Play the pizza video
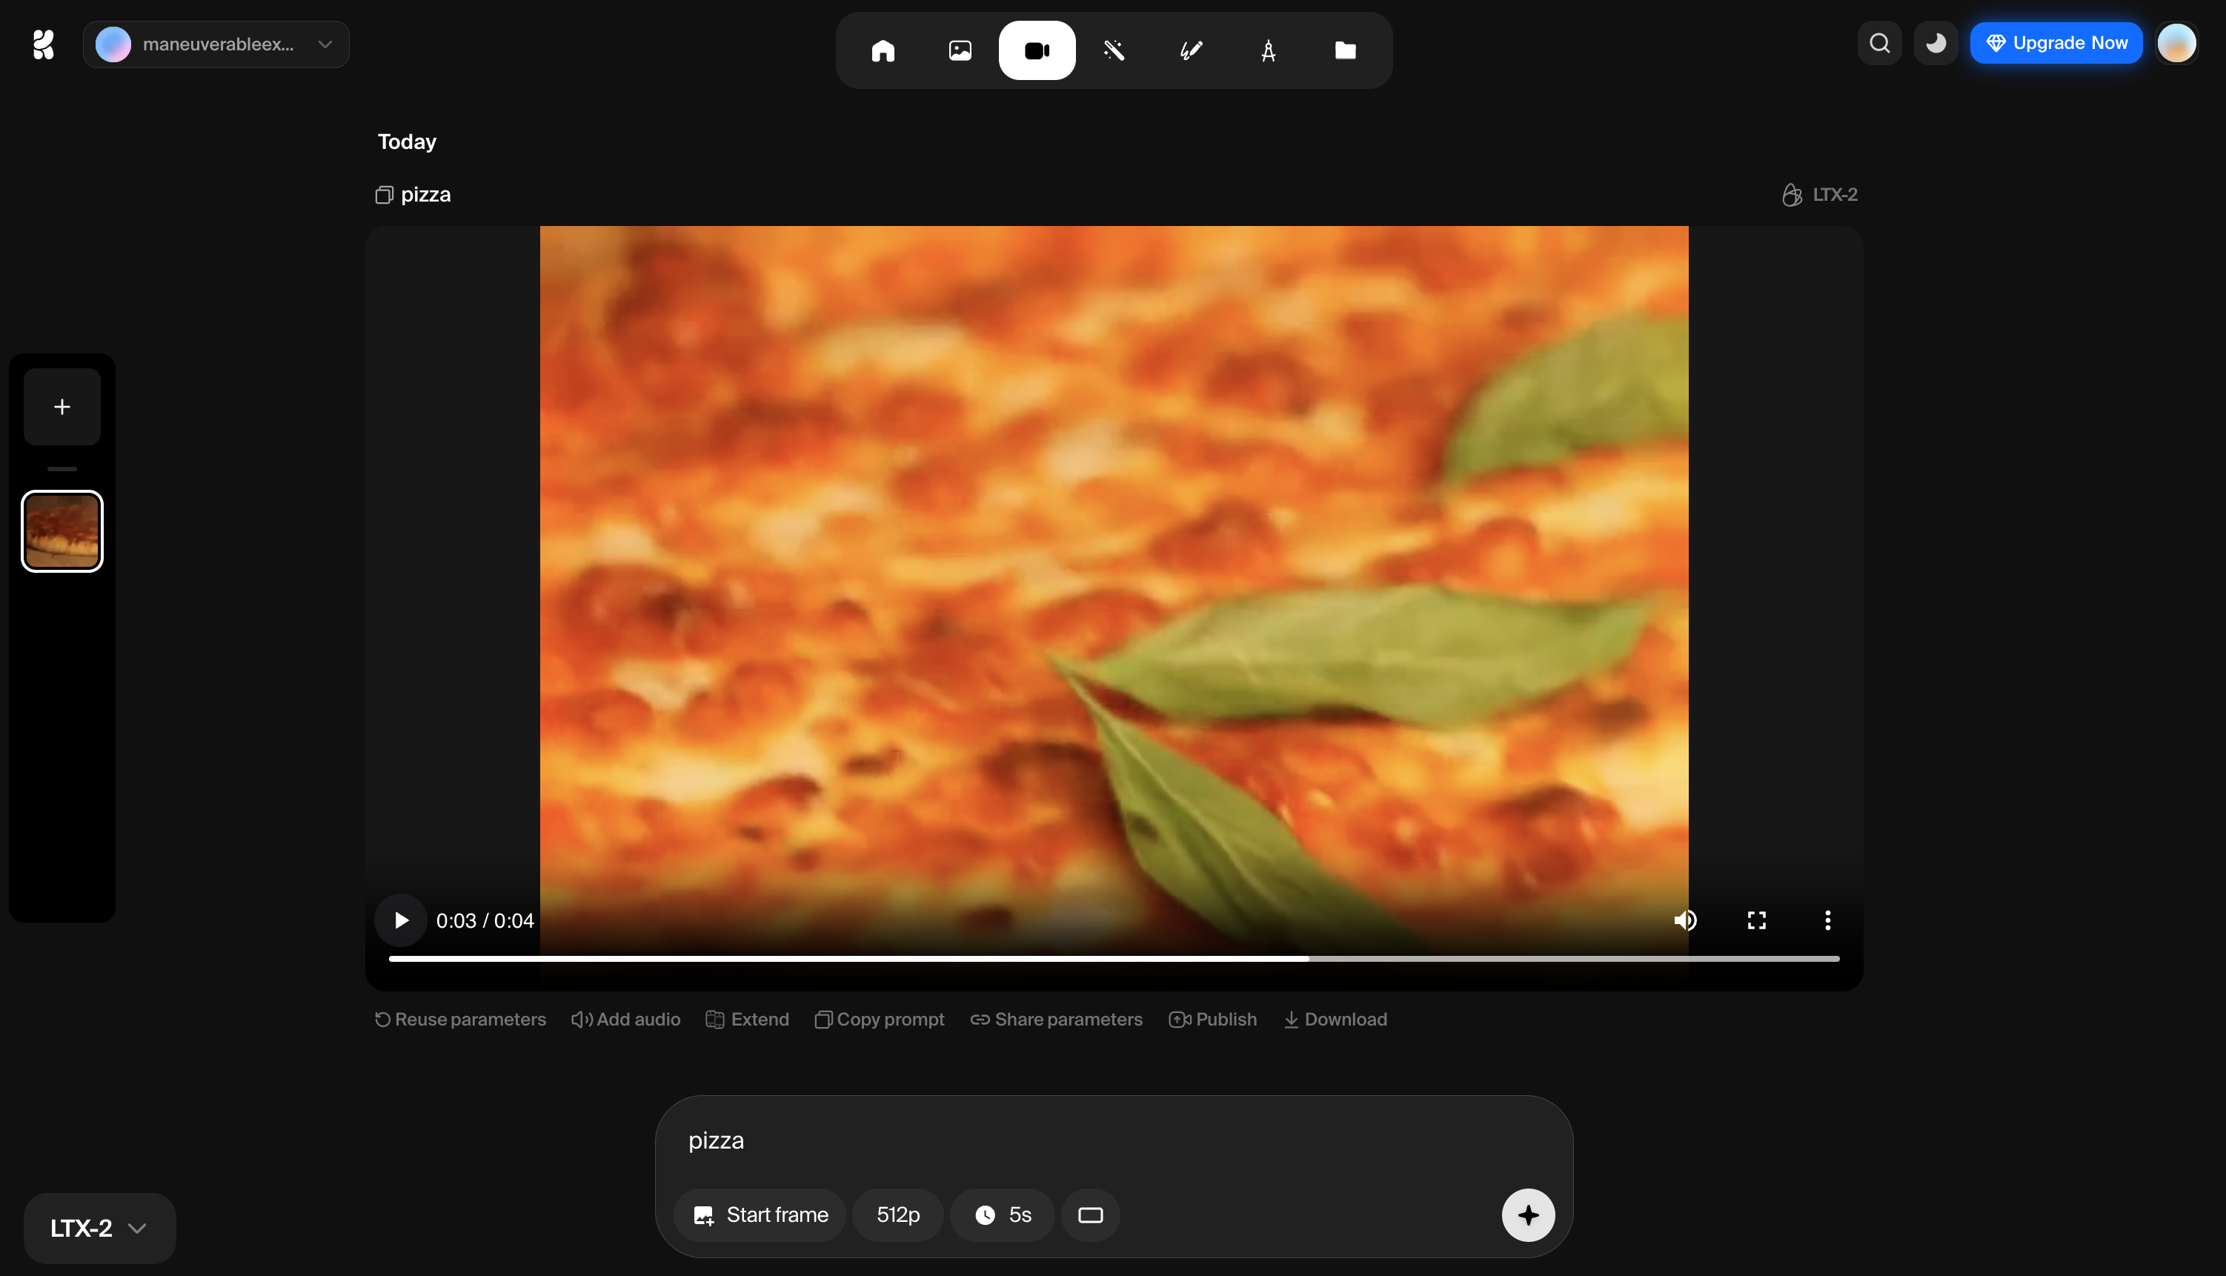 pyautogui.click(x=400, y=920)
